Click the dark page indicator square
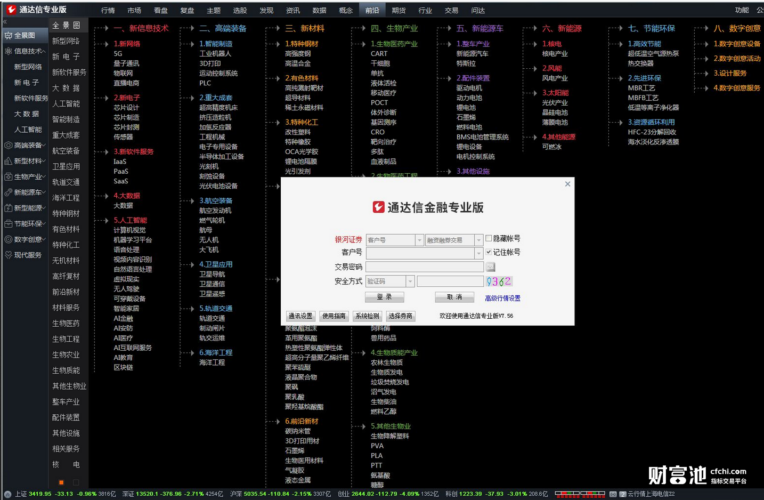764x500 pixels. (76, 482)
